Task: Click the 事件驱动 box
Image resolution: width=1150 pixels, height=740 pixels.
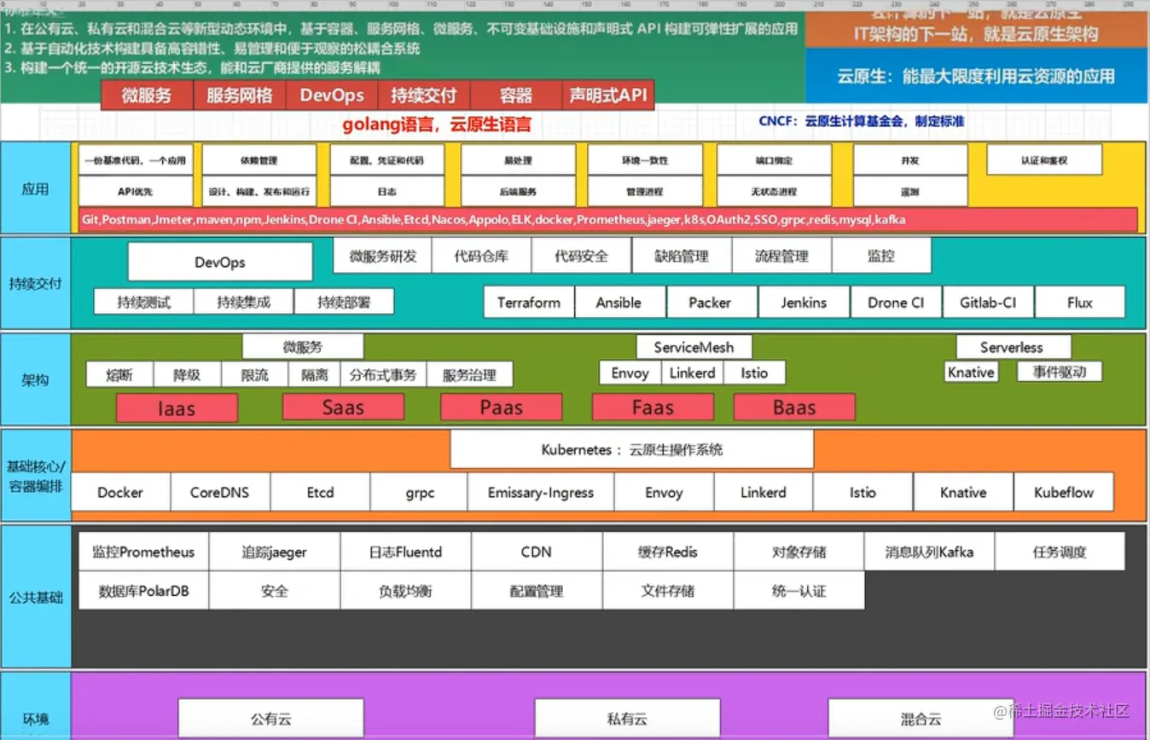Action: point(1059,372)
